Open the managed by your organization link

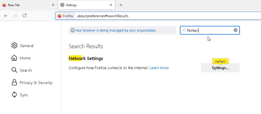coord(116,30)
